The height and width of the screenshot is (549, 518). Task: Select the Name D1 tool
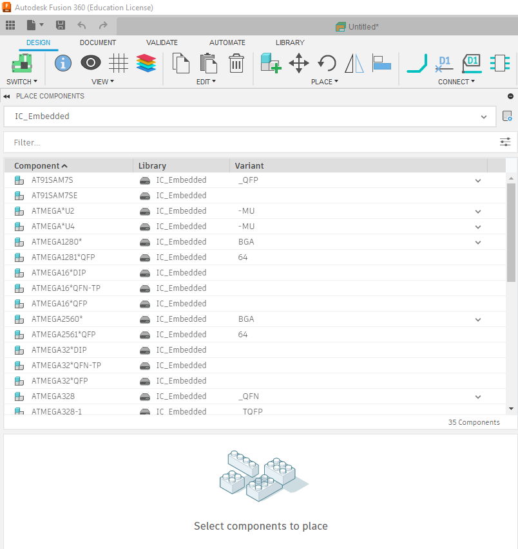[445, 63]
